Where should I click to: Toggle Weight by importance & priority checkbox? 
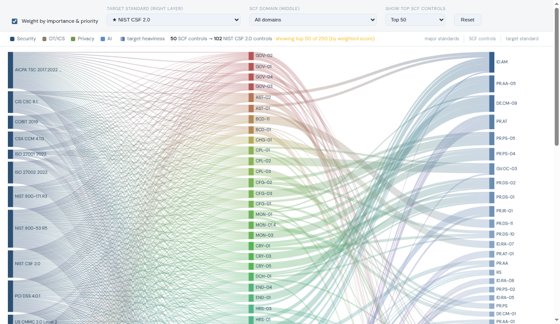point(14,21)
